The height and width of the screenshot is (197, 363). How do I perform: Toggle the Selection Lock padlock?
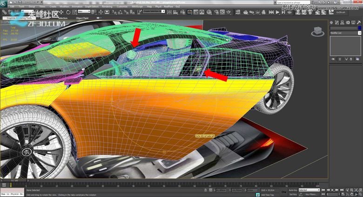[x=206, y=190]
